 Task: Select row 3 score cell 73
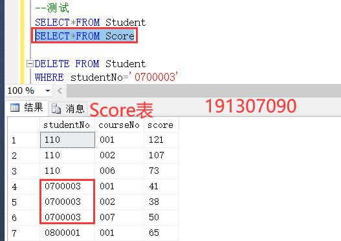click(x=161, y=171)
